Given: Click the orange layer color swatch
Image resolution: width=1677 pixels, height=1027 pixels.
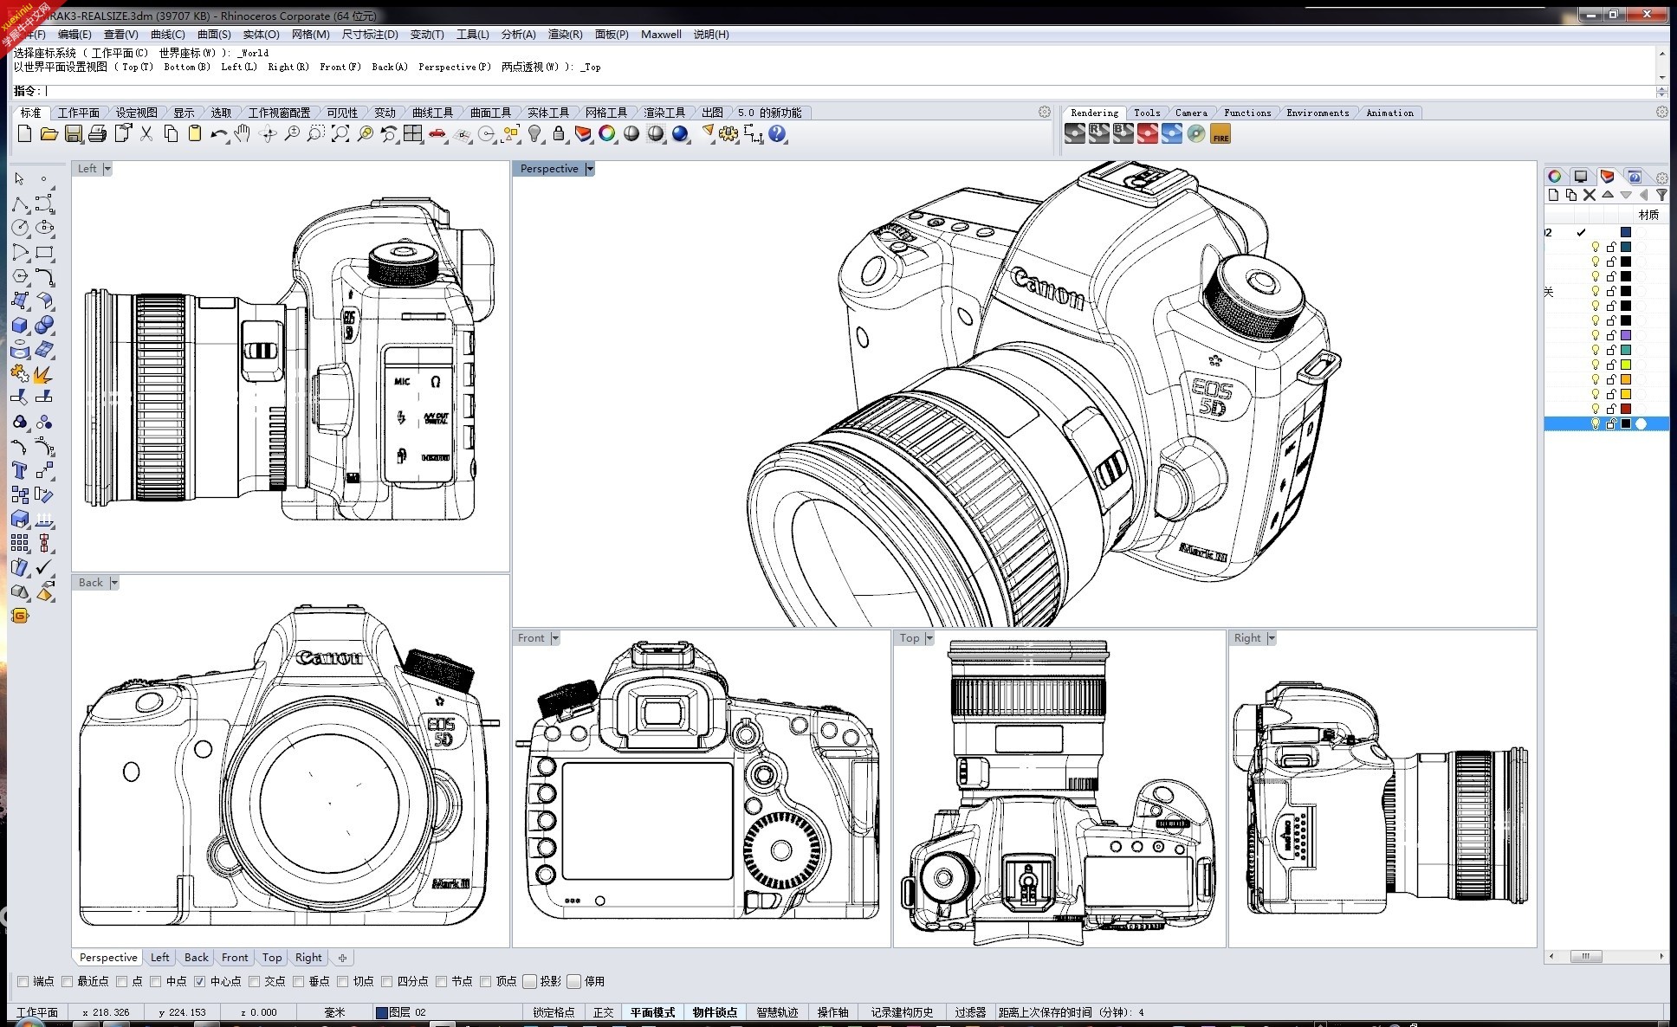Looking at the screenshot, I should [x=1626, y=379].
